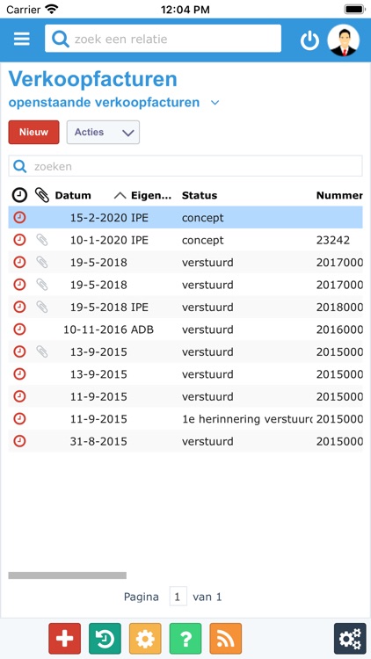The height and width of the screenshot is (659, 371).
Task: Sort by the Nummer column header
Action: point(339,195)
